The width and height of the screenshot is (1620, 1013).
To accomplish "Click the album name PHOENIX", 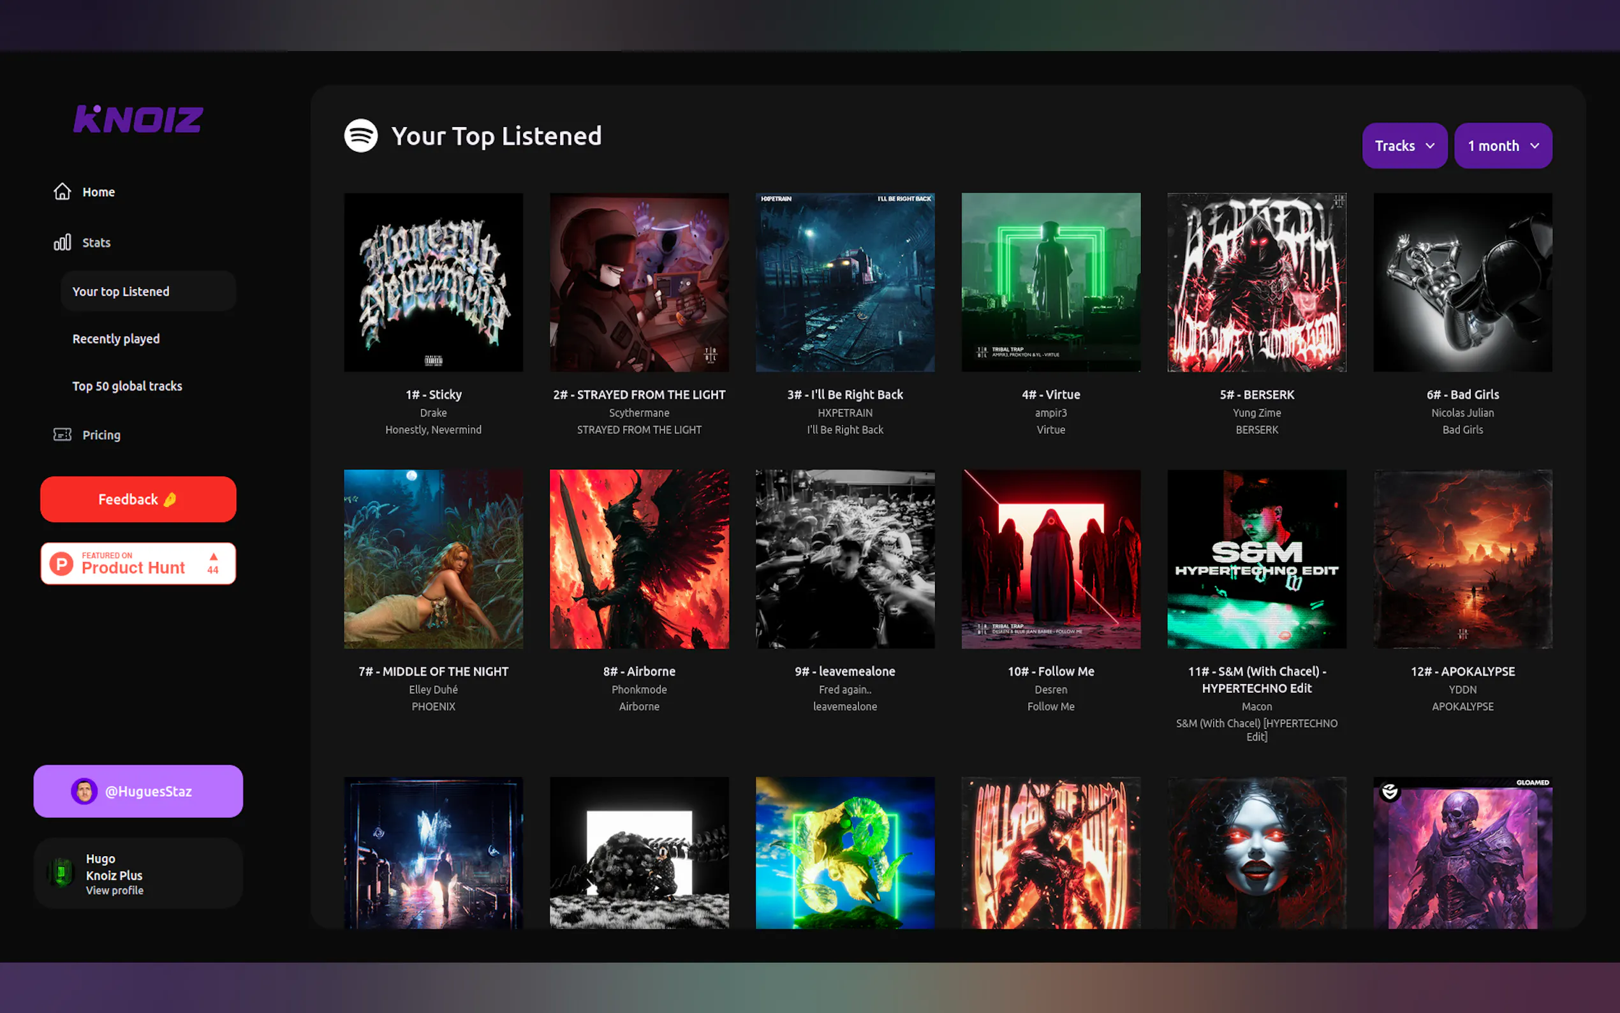I will [x=433, y=706].
